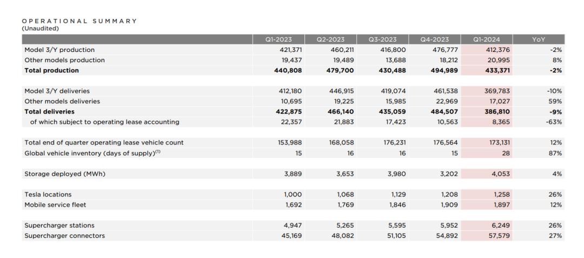
Task: Click the Model 3/Y deliveries label
Action: coord(57,91)
